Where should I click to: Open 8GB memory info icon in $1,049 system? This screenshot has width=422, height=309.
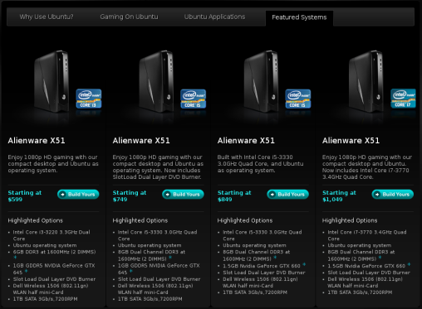380,258
